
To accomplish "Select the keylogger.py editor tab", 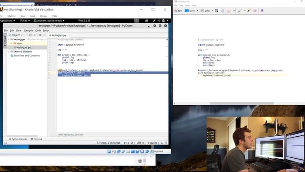I will [x=58, y=35].
